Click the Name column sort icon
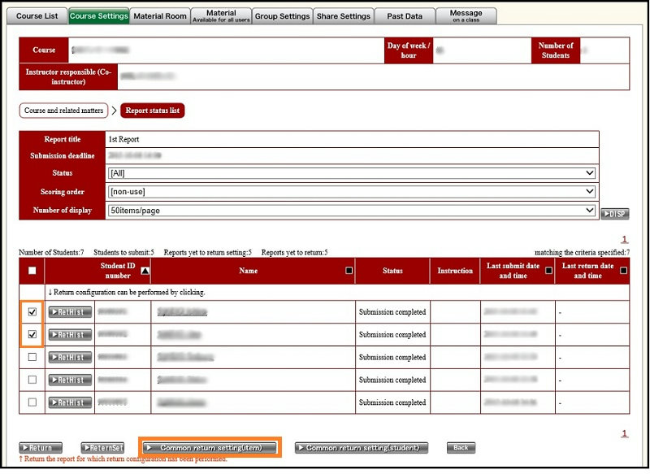The image size is (650, 474). coord(349,271)
